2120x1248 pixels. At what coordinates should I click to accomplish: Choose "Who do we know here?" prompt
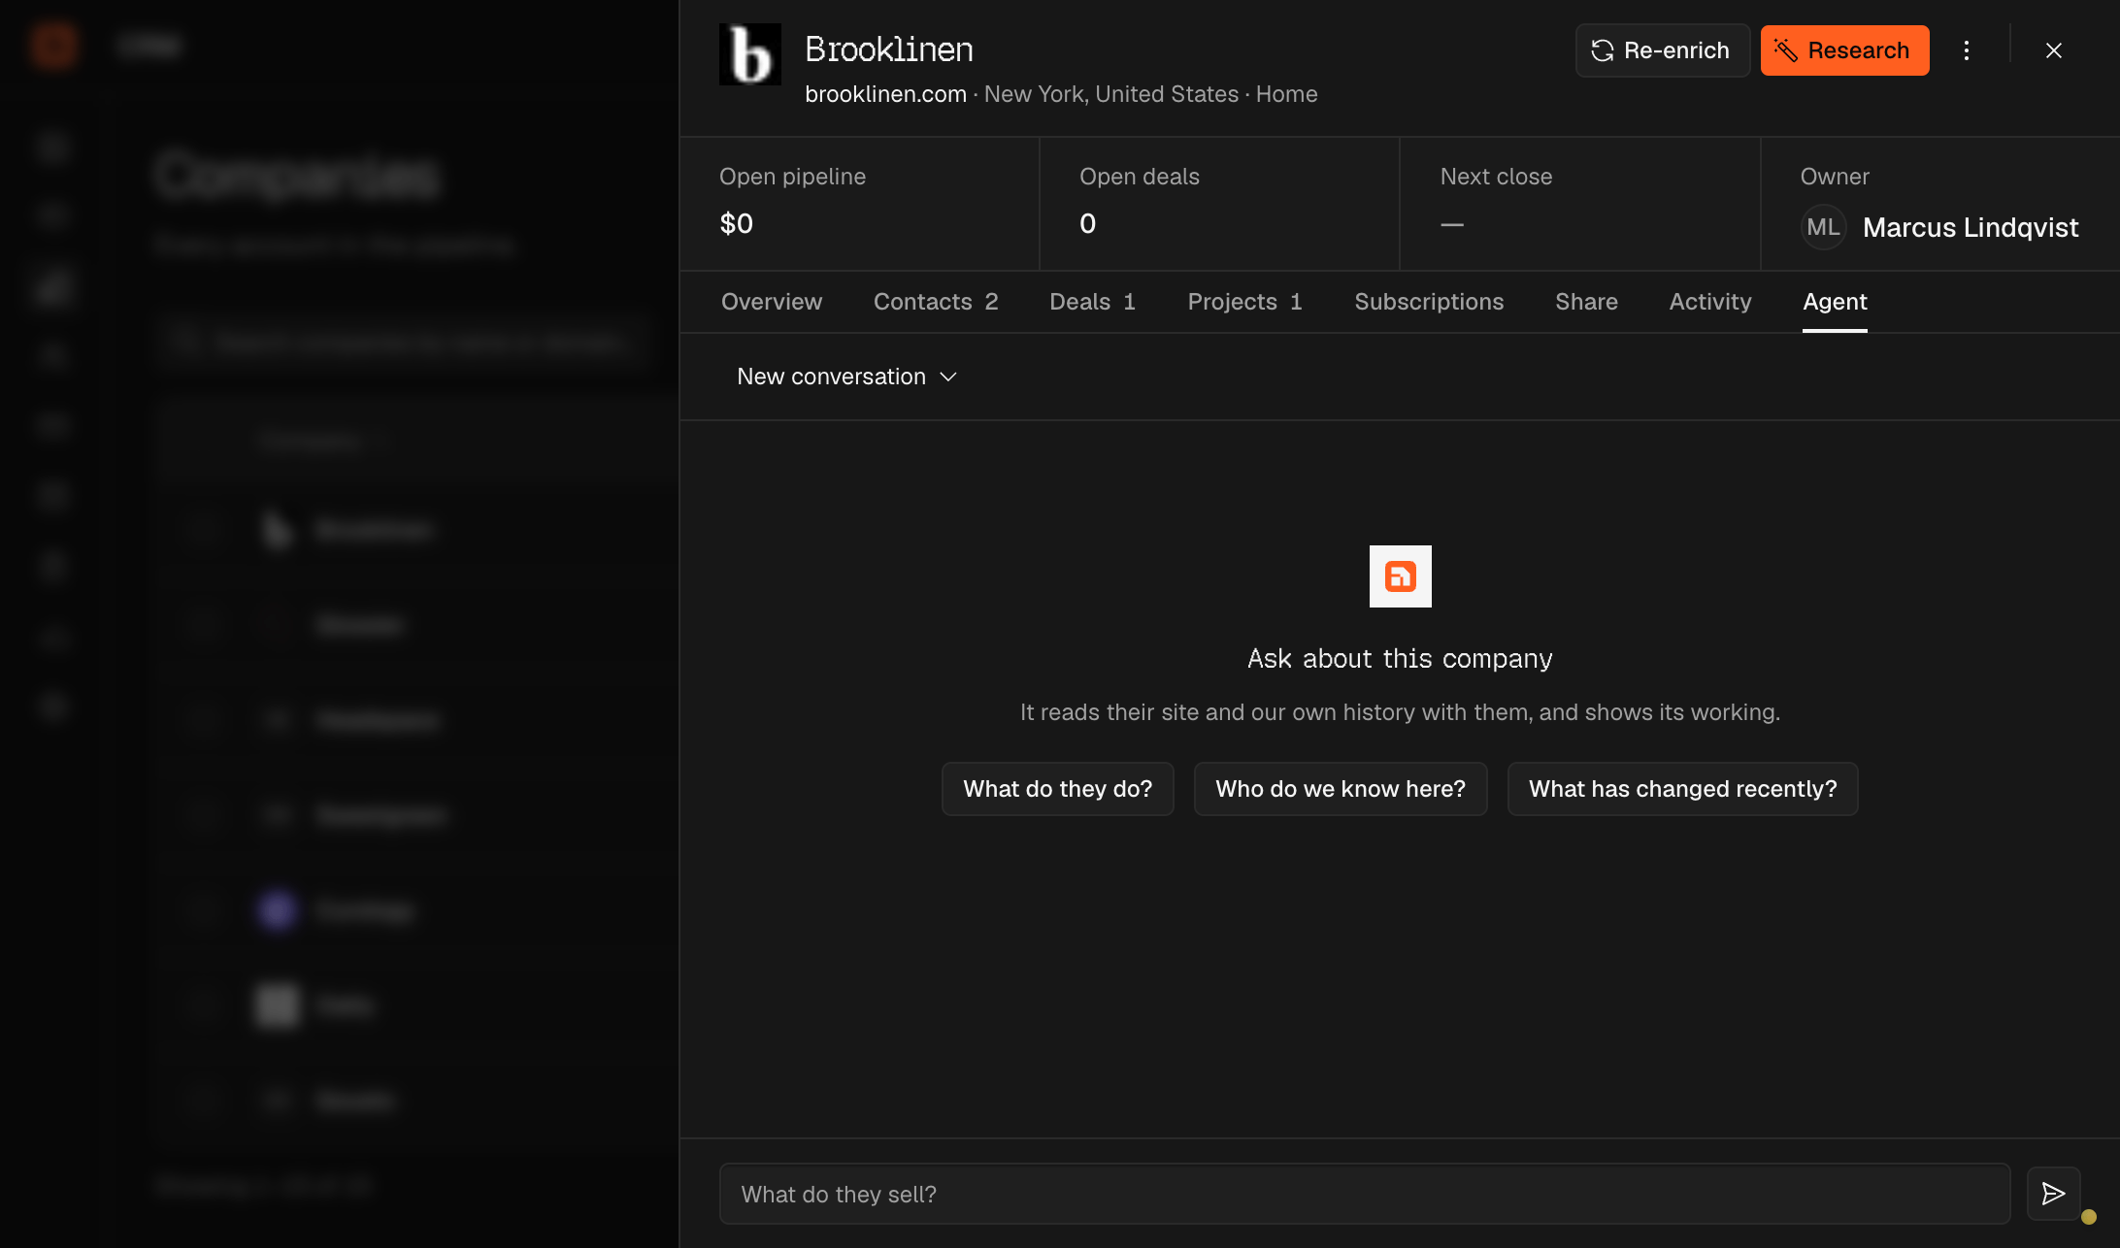coord(1341,789)
